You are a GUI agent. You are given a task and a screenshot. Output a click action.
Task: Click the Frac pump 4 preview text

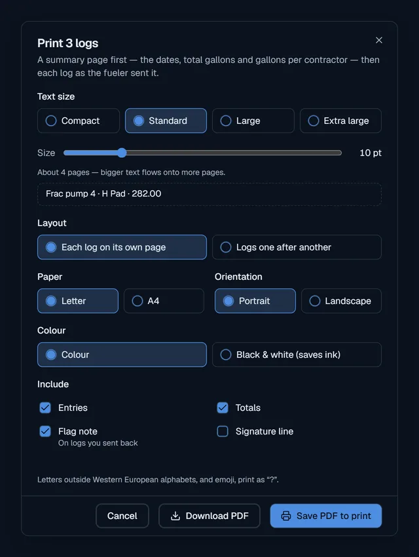[103, 193]
